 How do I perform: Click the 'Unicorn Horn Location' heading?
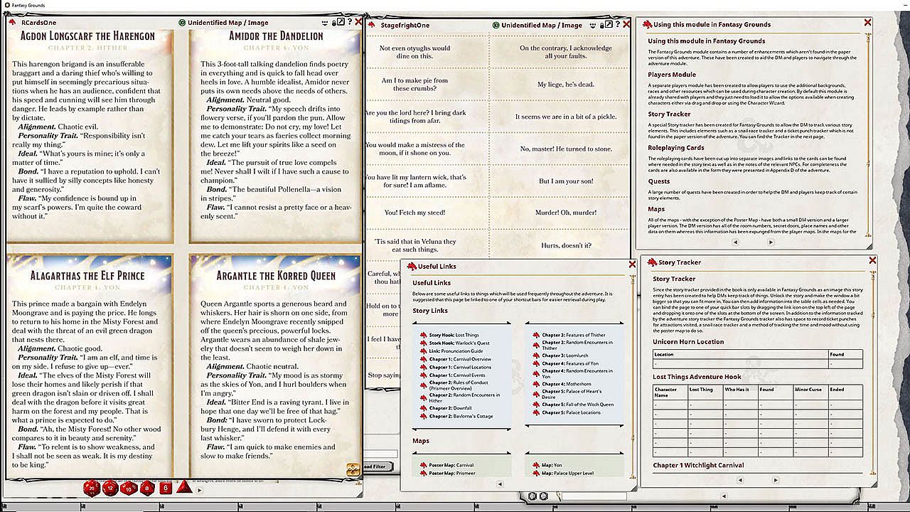pos(688,341)
